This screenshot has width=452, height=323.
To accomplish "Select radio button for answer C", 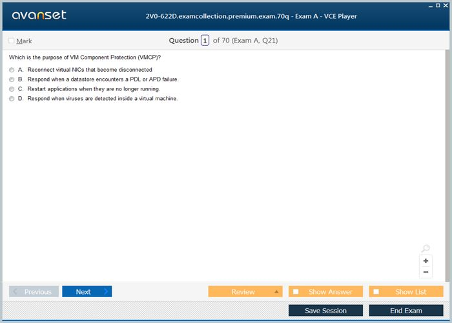I will (12, 89).
